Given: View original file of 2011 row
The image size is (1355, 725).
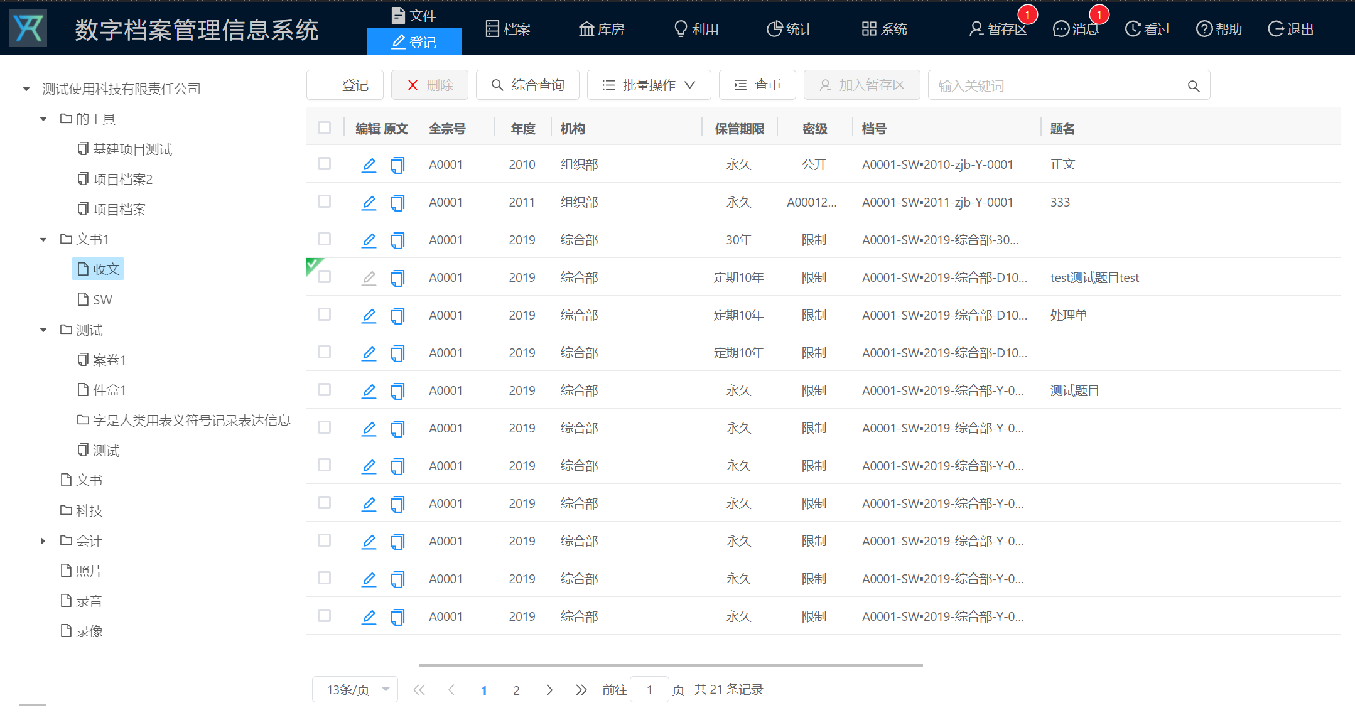Looking at the screenshot, I should [x=397, y=203].
